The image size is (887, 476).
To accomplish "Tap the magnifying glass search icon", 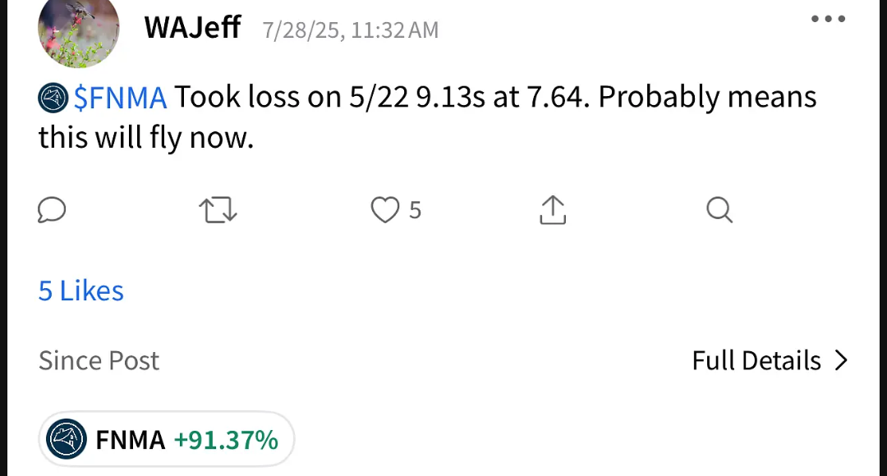I will 719,210.
